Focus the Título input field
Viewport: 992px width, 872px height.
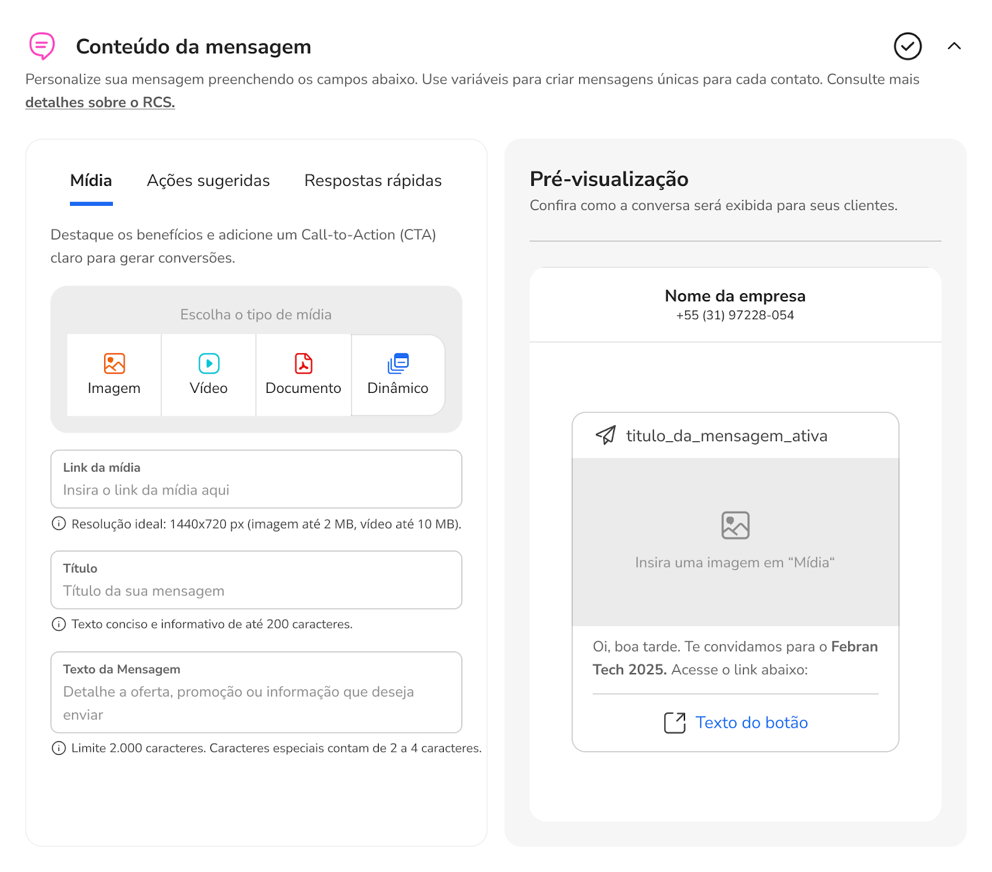pyautogui.click(x=256, y=591)
